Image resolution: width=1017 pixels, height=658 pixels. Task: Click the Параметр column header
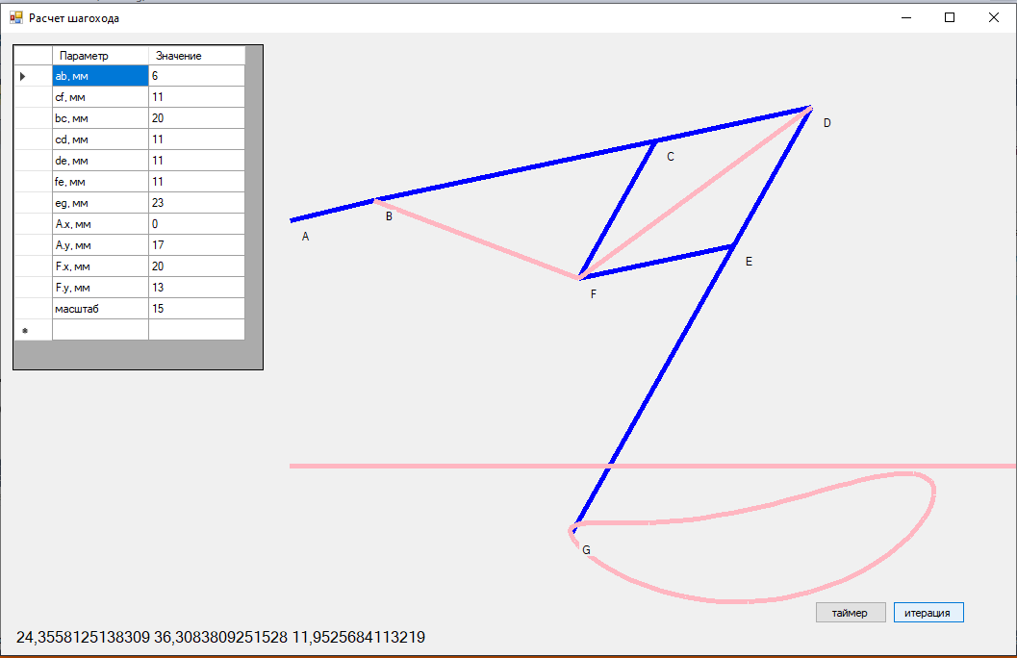[100, 56]
